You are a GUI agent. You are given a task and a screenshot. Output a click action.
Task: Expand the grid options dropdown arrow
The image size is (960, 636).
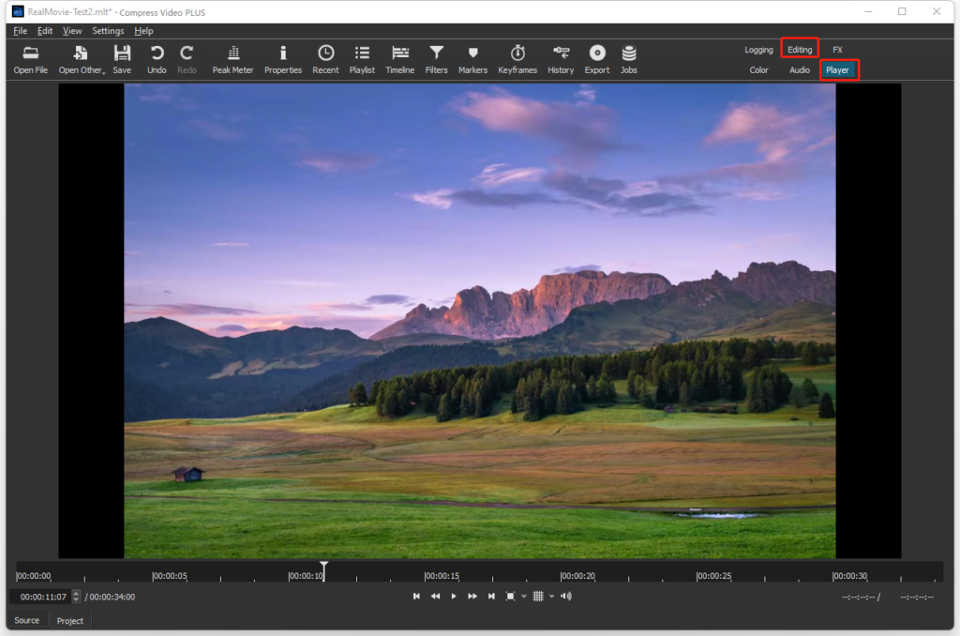pos(551,597)
